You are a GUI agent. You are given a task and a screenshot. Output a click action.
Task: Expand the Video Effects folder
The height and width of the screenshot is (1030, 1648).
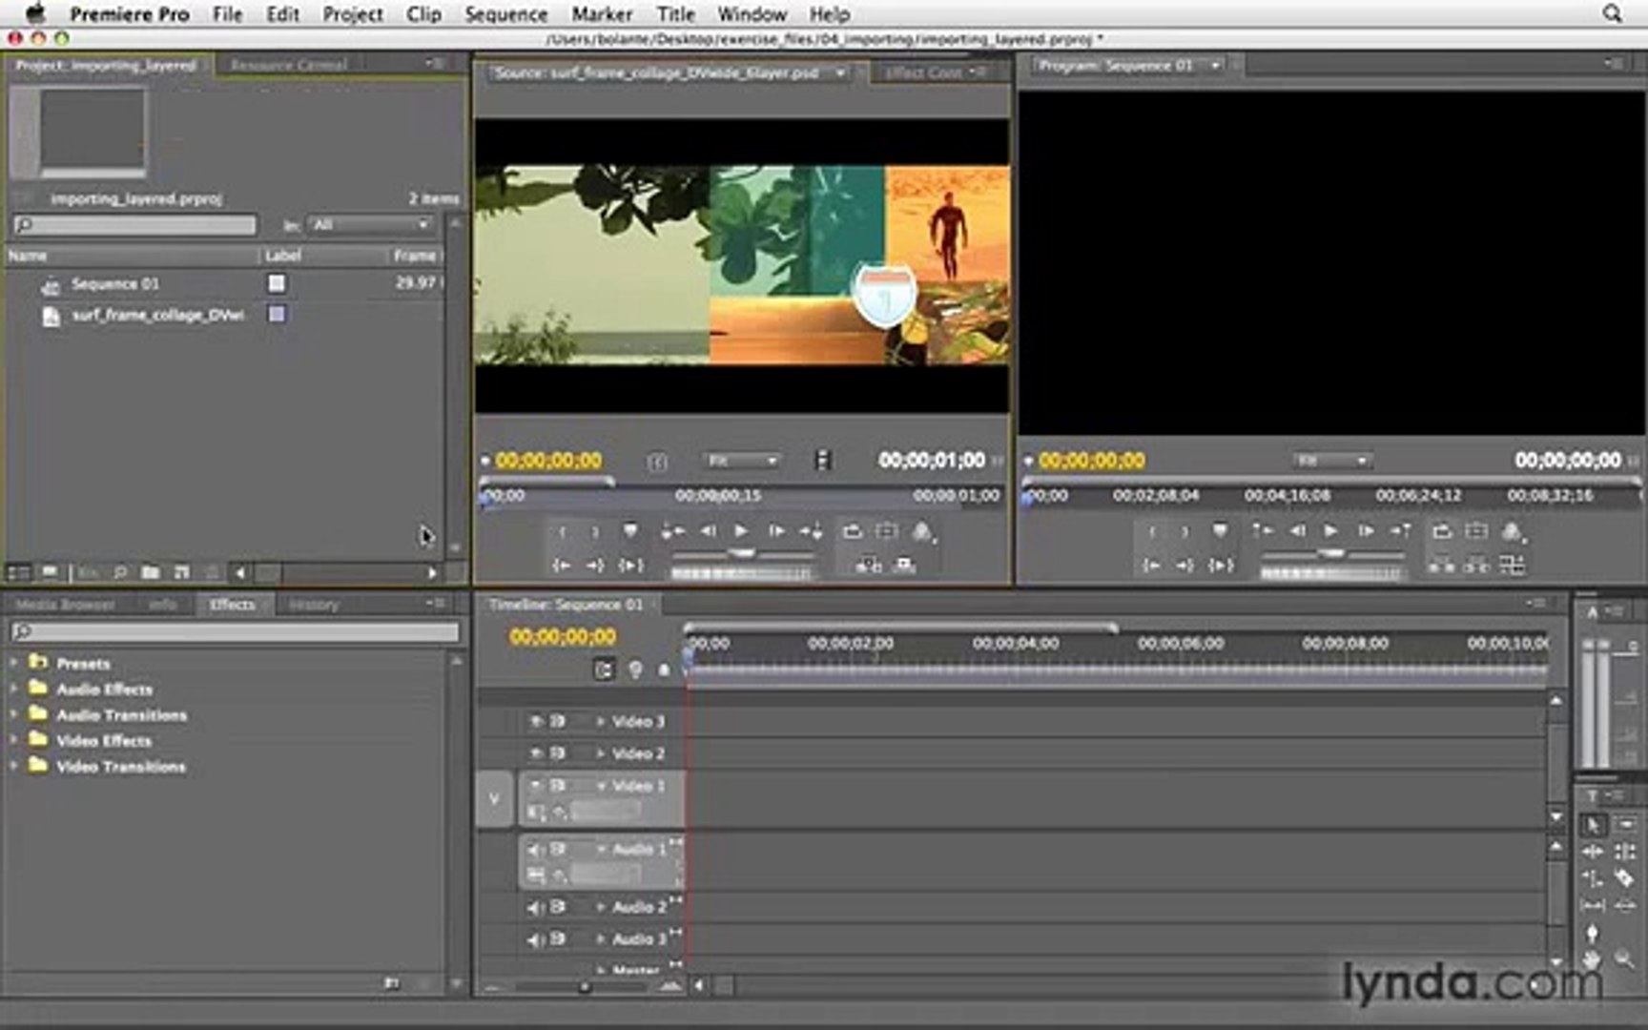tap(14, 739)
